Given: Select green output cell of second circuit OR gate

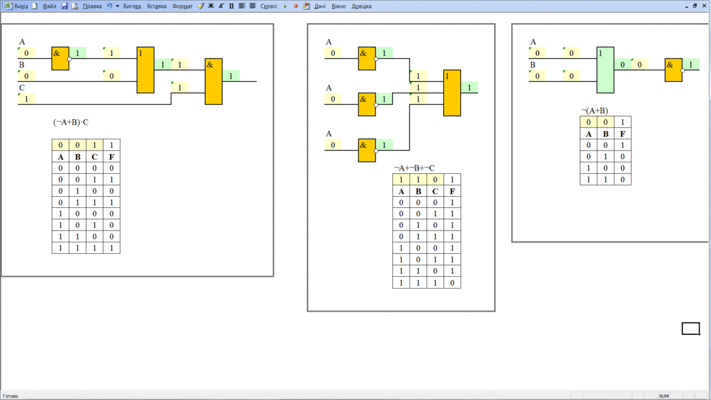Looking at the screenshot, I should pos(470,88).
